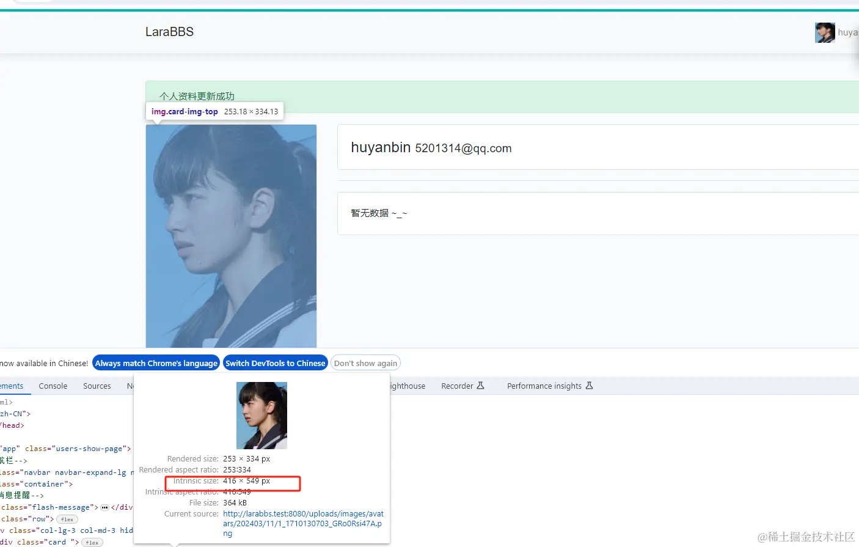Image resolution: width=859 pixels, height=547 pixels.
Task: Click 'Don't show again' button
Action: point(365,363)
